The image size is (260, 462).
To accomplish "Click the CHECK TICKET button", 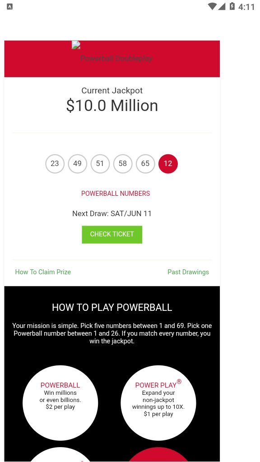I will [x=112, y=234].
